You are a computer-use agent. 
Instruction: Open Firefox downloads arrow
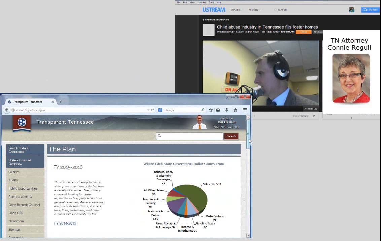coord(227,110)
